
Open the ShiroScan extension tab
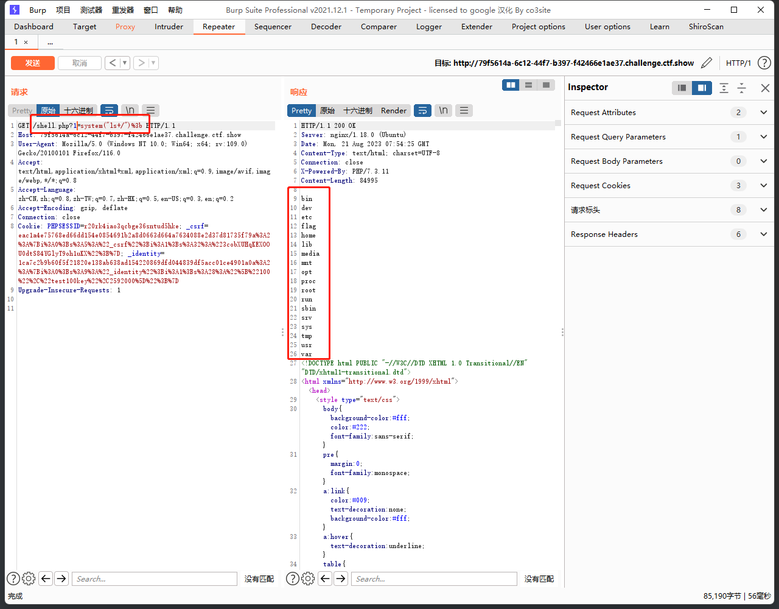coord(706,26)
